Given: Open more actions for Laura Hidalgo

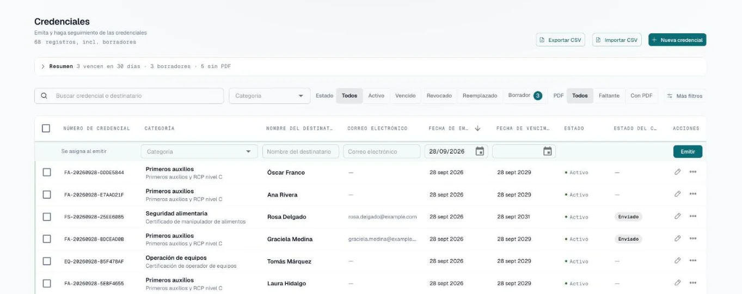Looking at the screenshot, I should (x=692, y=283).
